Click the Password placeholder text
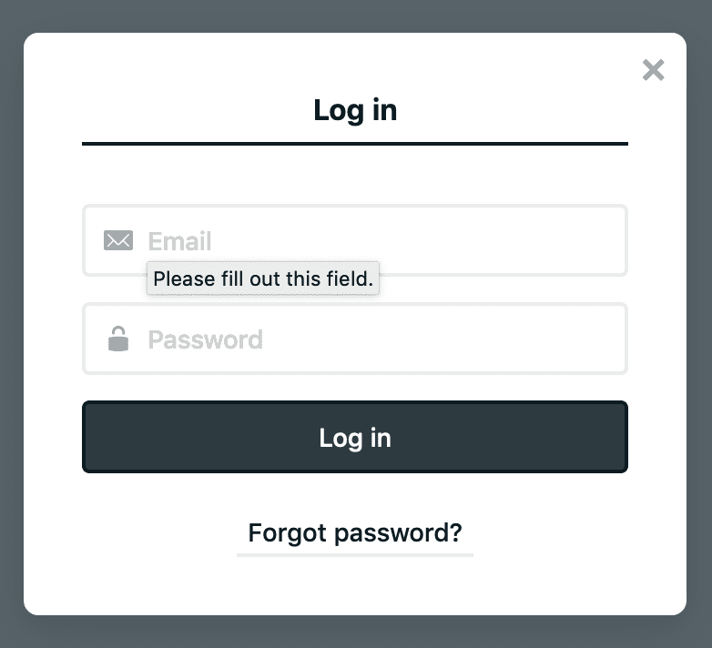This screenshot has width=712, height=648. click(x=206, y=339)
